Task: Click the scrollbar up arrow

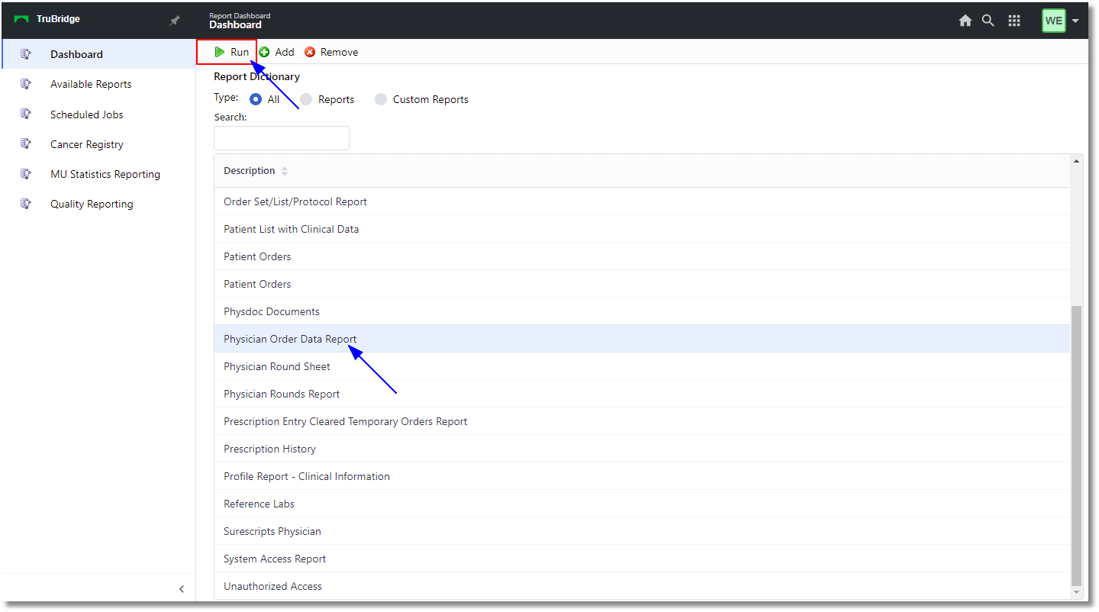Action: [x=1077, y=160]
